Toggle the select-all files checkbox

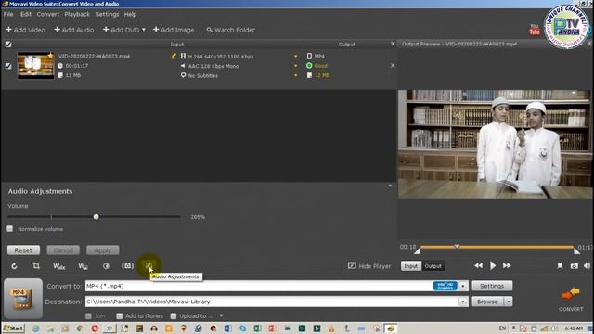coord(8,45)
